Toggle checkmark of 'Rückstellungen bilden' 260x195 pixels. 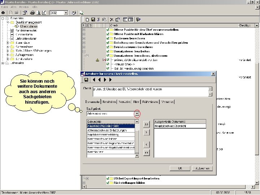click(x=108, y=183)
